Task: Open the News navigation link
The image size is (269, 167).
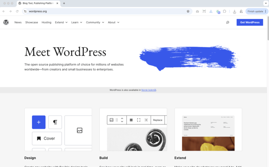Action: pyautogui.click(x=18, y=23)
